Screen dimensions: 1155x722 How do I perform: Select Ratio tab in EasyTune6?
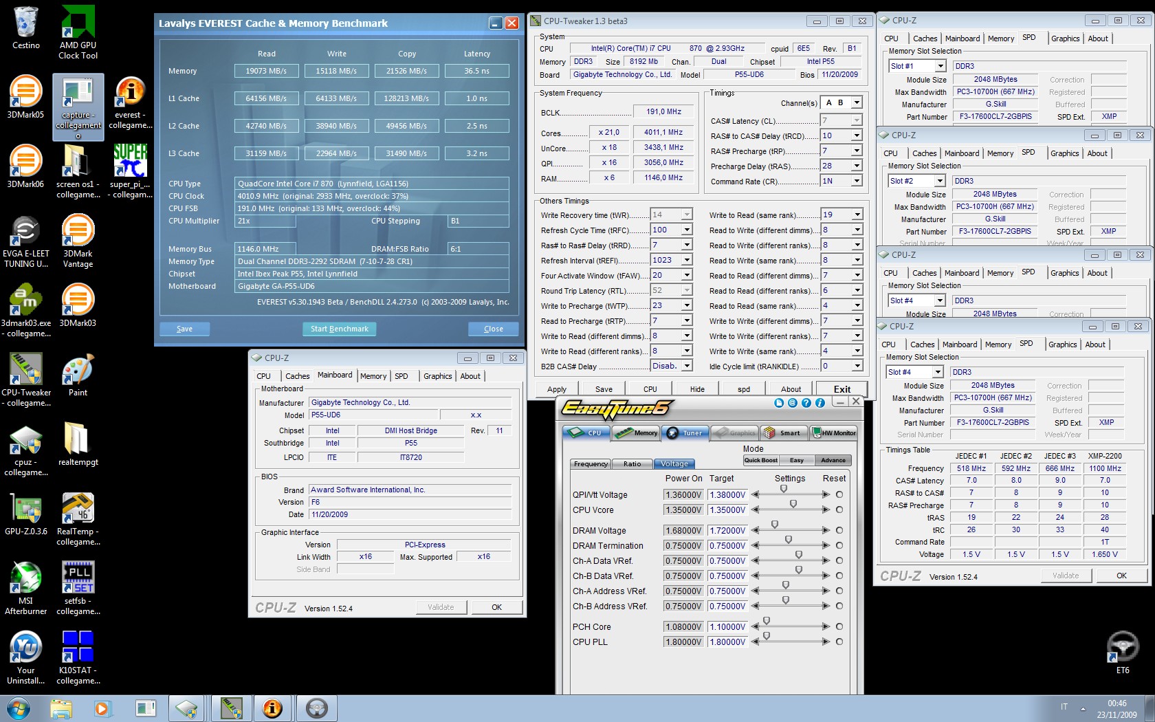[632, 463]
